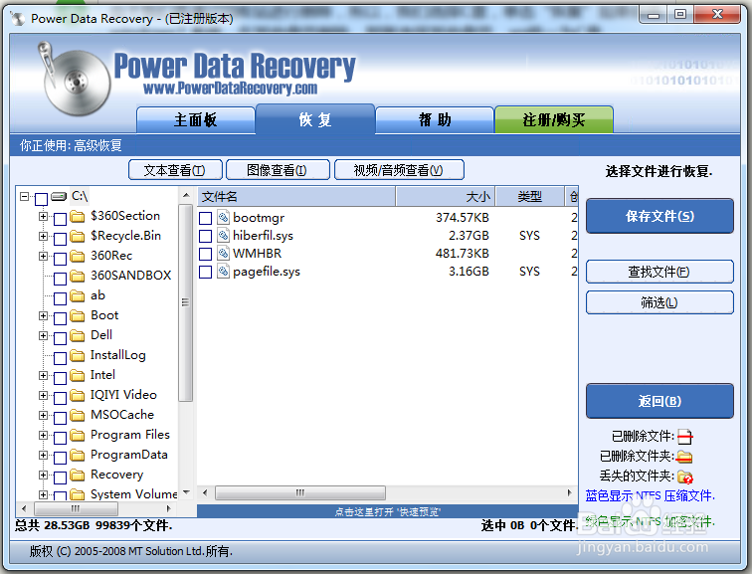Screen dimensions: 752x574
Task: Tick the C:\ drive checkbox
Action: 41,199
